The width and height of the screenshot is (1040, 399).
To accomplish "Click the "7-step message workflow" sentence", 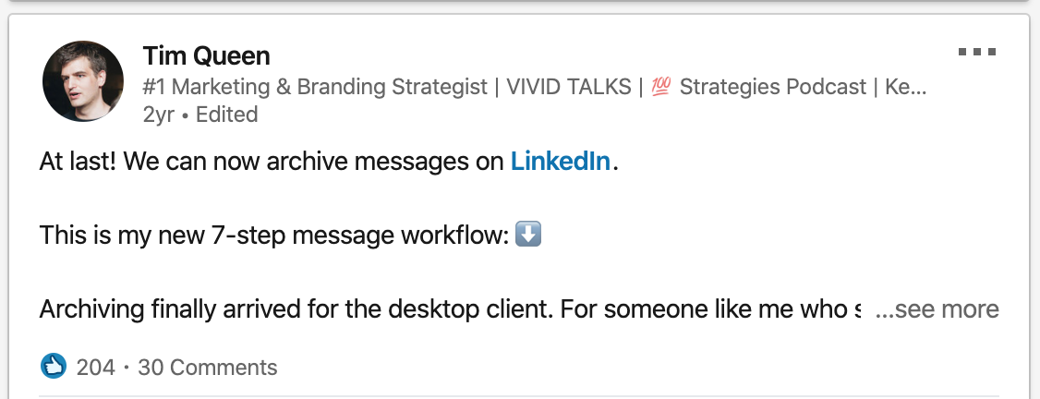I will pos(360,236).
